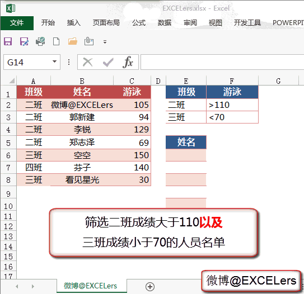The width and height of the screenshot is (304, 294).
Task: Cancel formula entry with X icon
Action: point(88,63)
